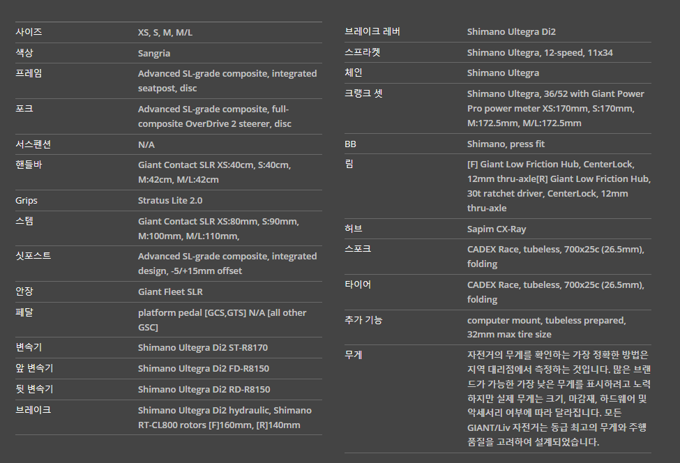Select the Sangria color value text
Viewport: 680px width, 463px height.
click(x=154, y=53)
